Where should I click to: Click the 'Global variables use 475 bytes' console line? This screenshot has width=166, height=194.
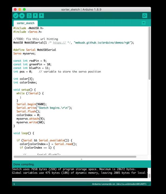pos(79,173)
